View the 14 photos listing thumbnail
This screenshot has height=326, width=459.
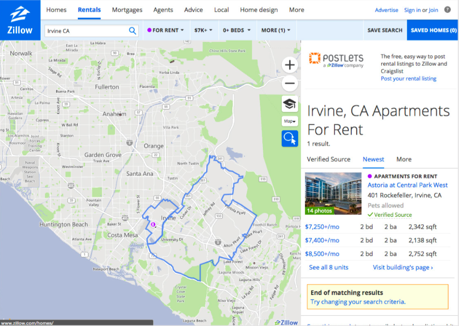click(x=333, y=194)
